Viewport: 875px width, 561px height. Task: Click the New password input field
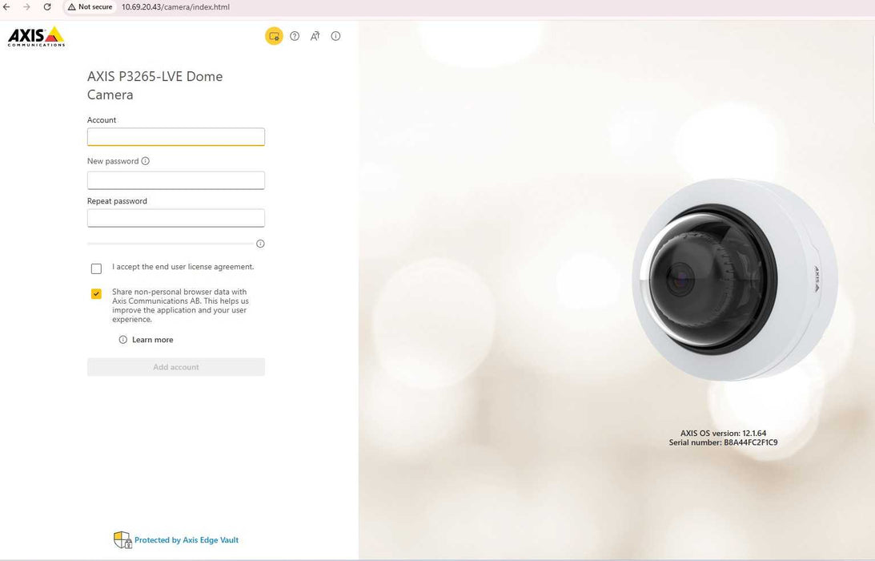click(176, 180)
